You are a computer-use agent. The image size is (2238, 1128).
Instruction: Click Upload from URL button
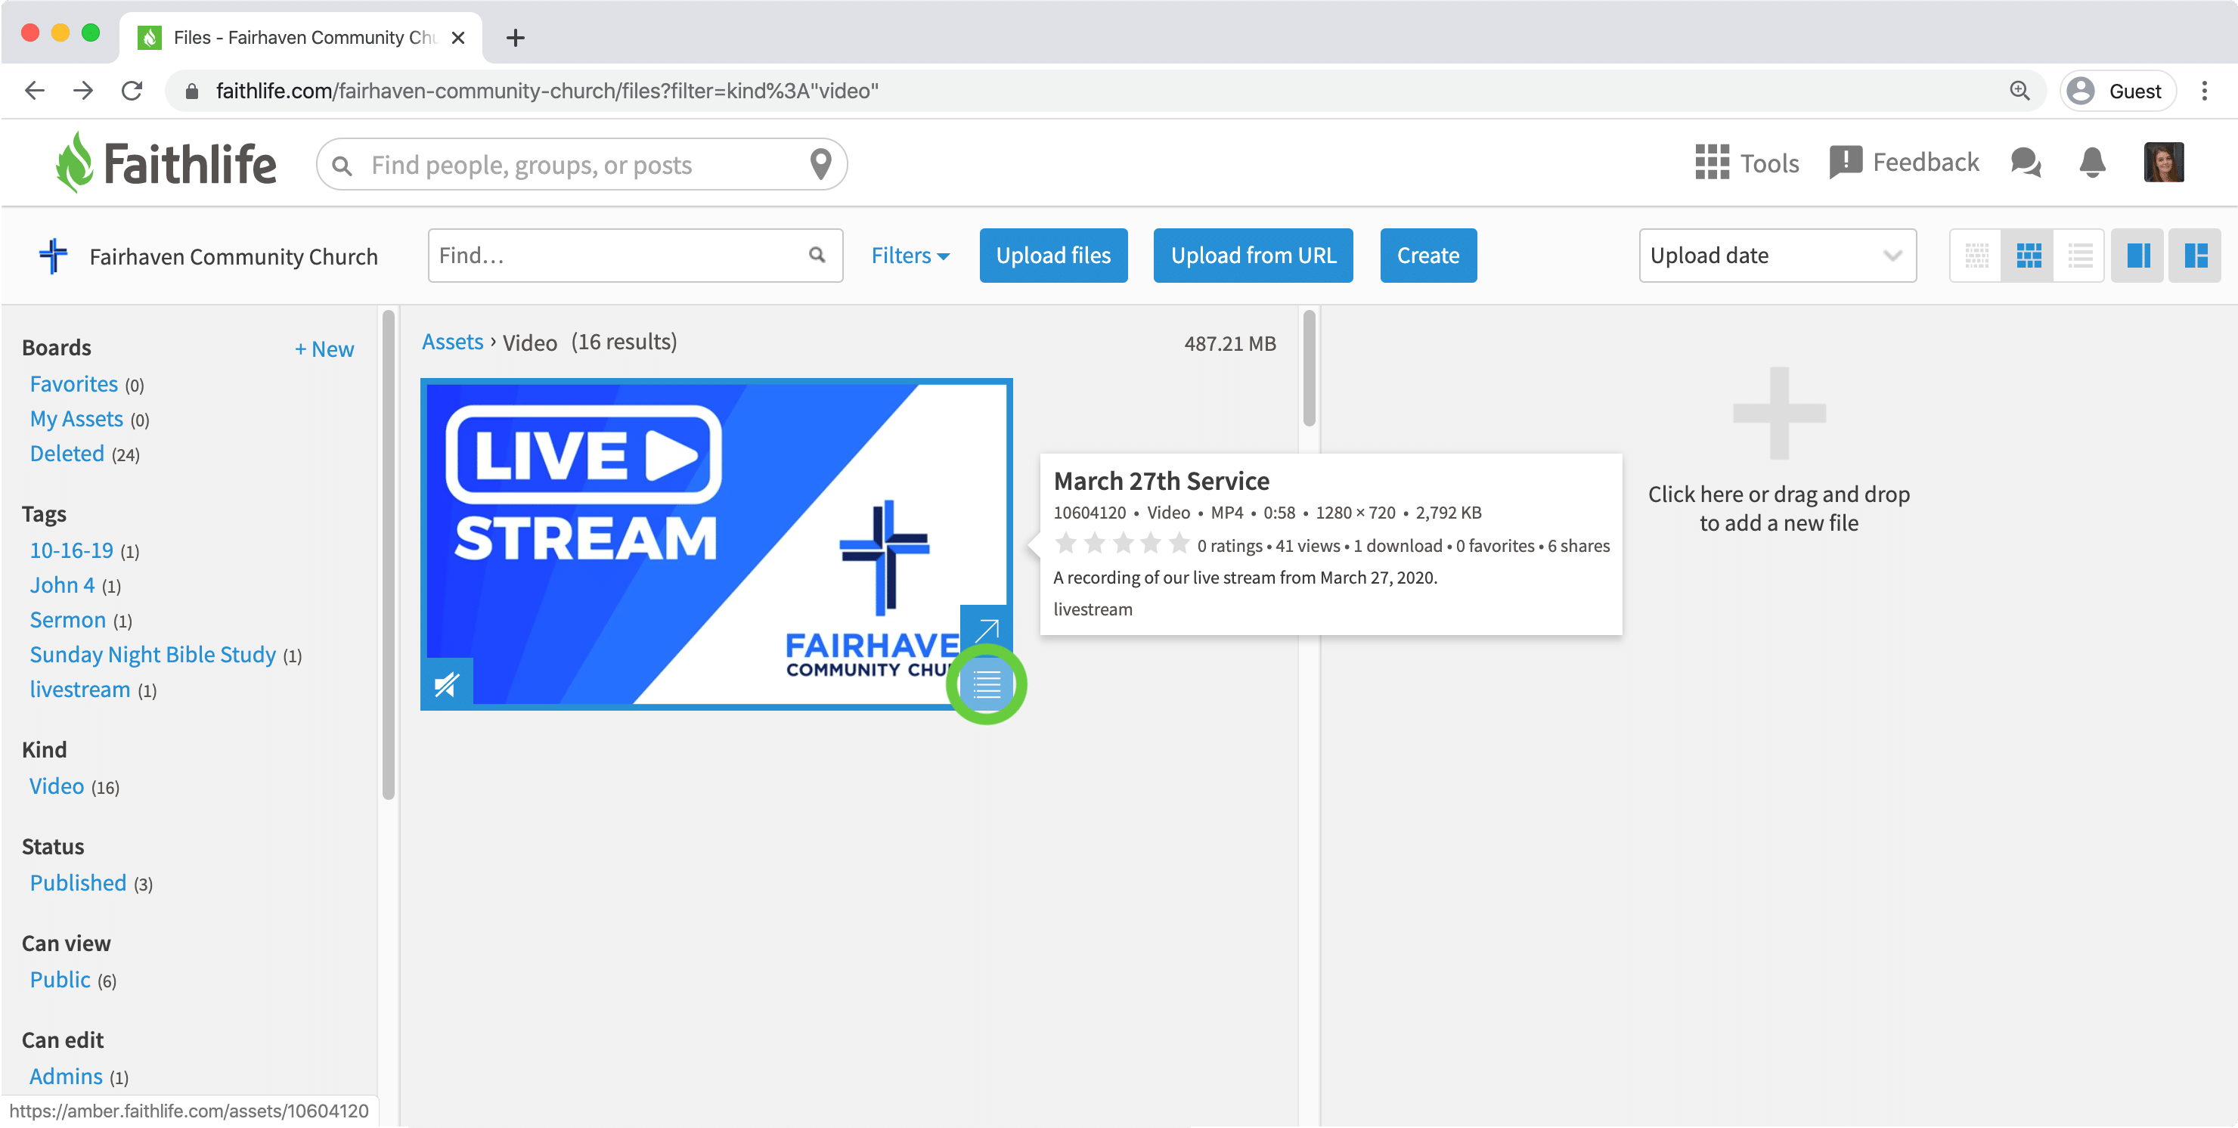tap(1253, 256)
